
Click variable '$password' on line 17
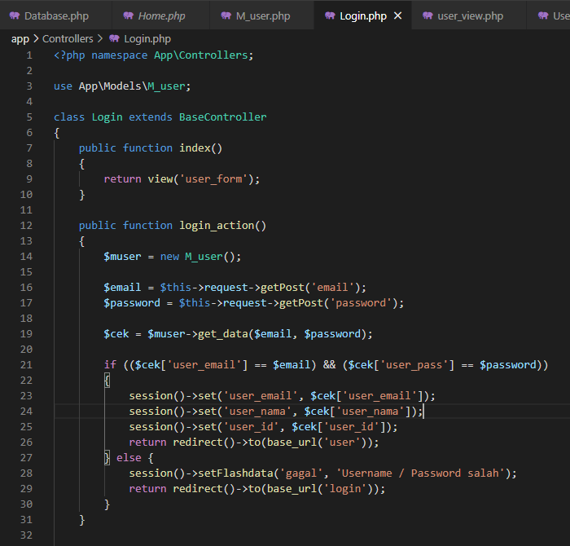(132, 303)
